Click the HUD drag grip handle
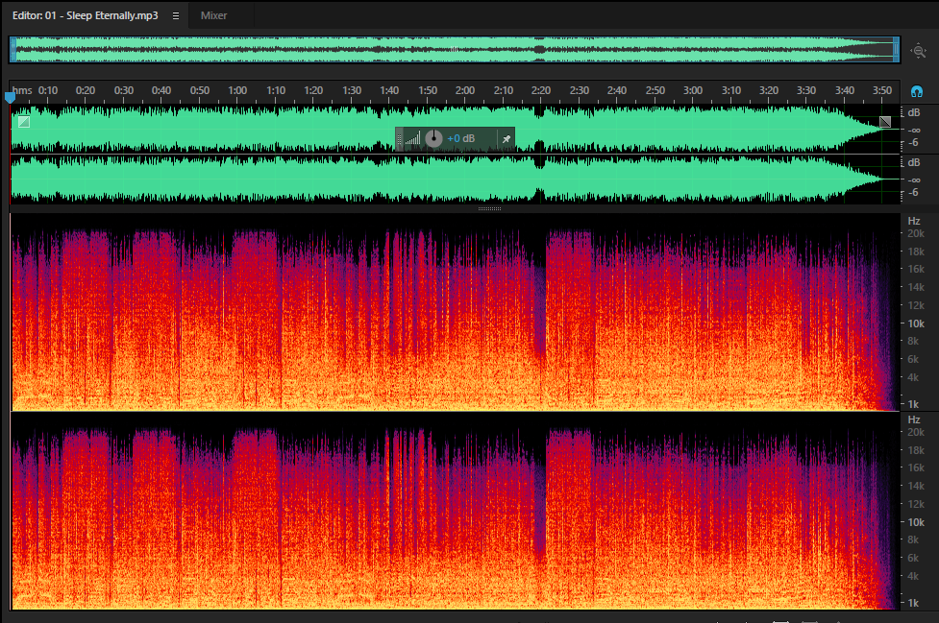Image resolution: width=939 pixels, height=623 pixels. point(400,139)
